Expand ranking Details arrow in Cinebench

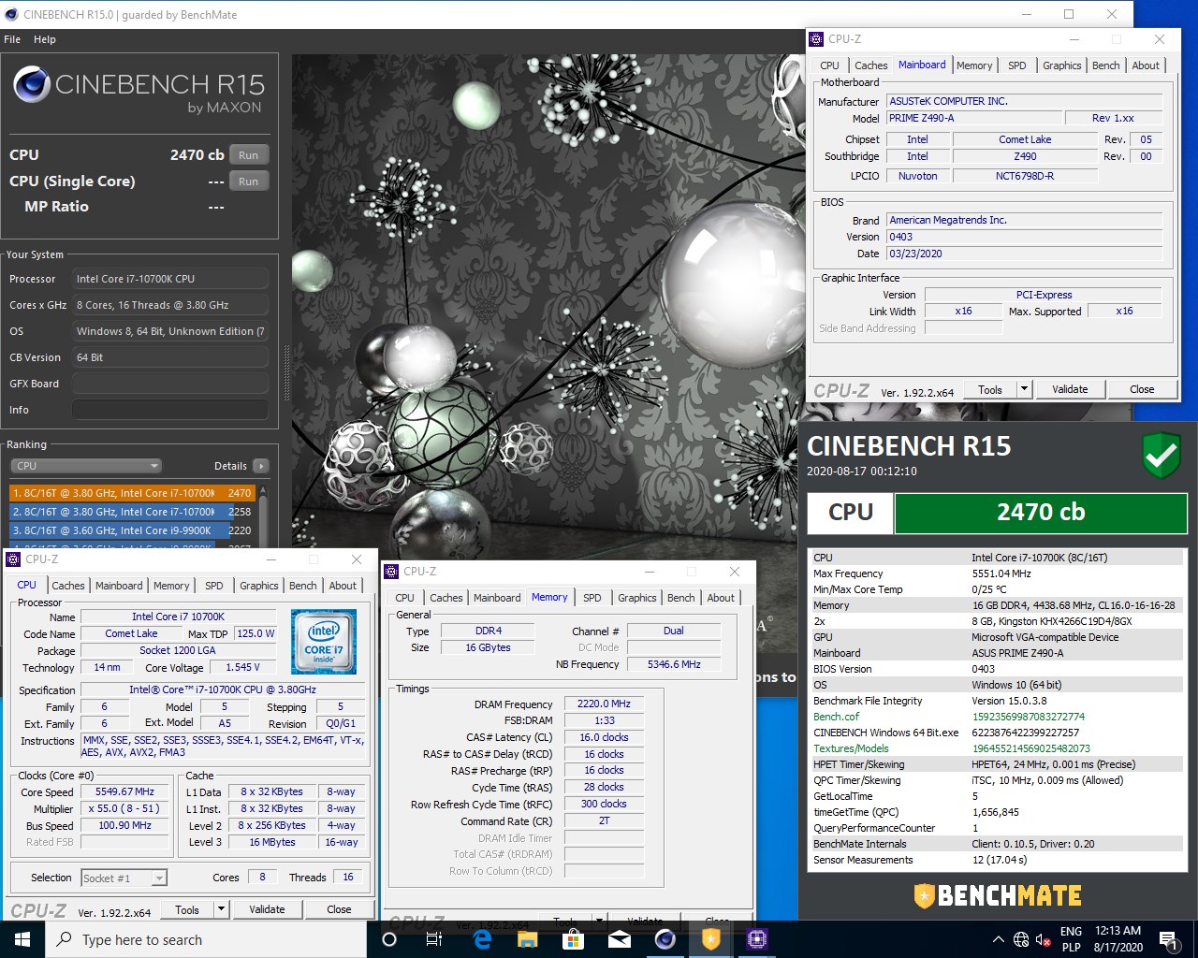tap(261, 466)
